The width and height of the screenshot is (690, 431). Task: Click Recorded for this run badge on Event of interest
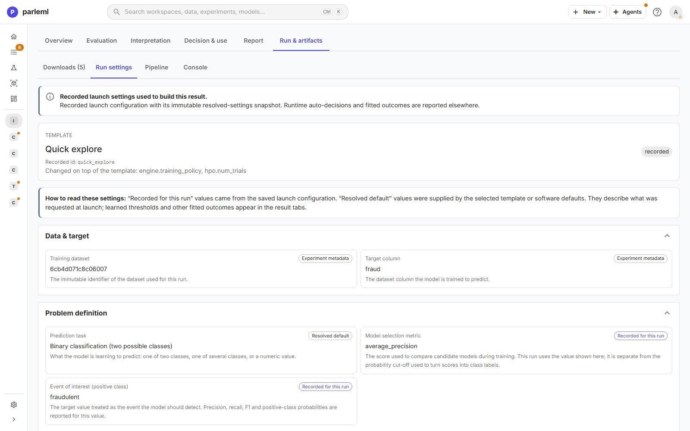point(326,387)
